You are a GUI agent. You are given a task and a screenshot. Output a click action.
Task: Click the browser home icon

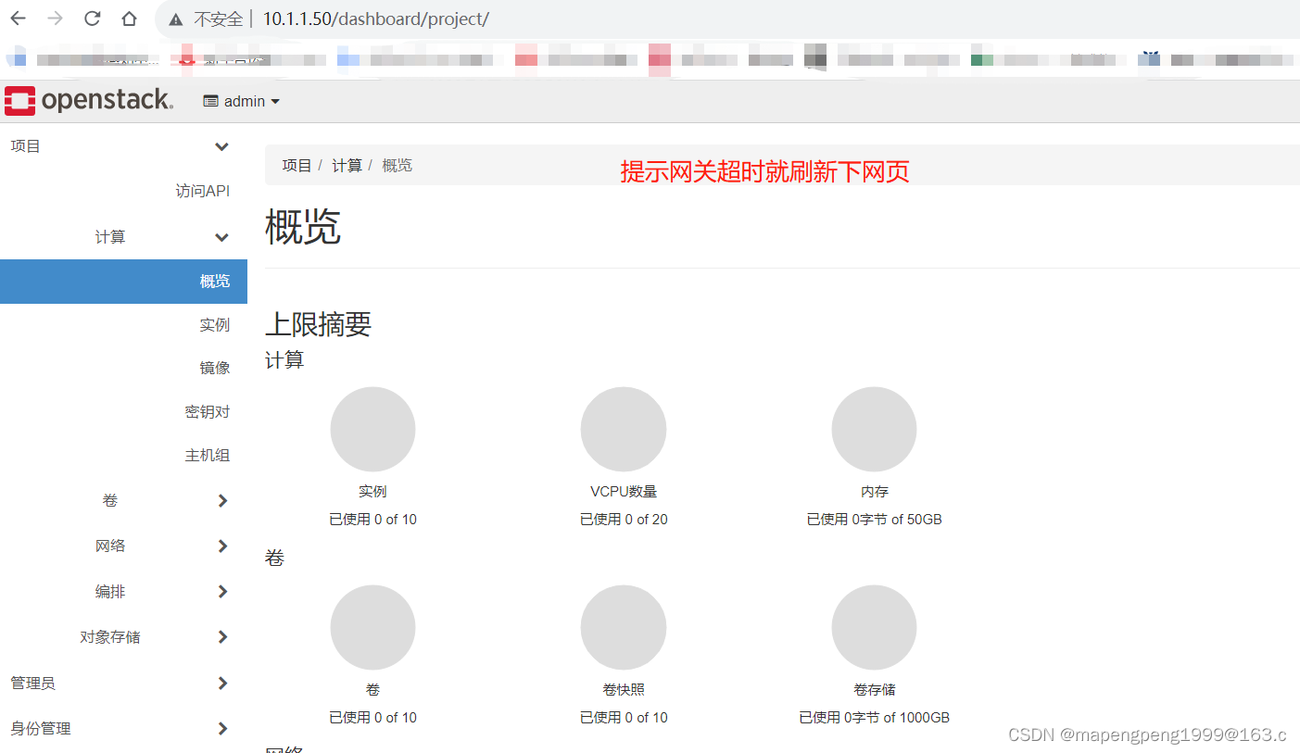129,19
